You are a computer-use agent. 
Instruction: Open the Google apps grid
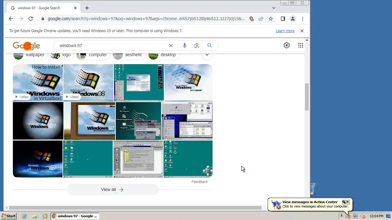tap(301, 45)
